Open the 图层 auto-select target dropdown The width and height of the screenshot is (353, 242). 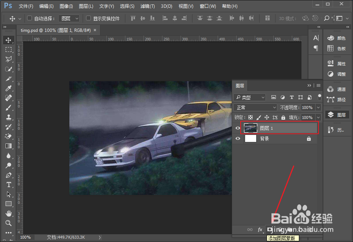69,19
